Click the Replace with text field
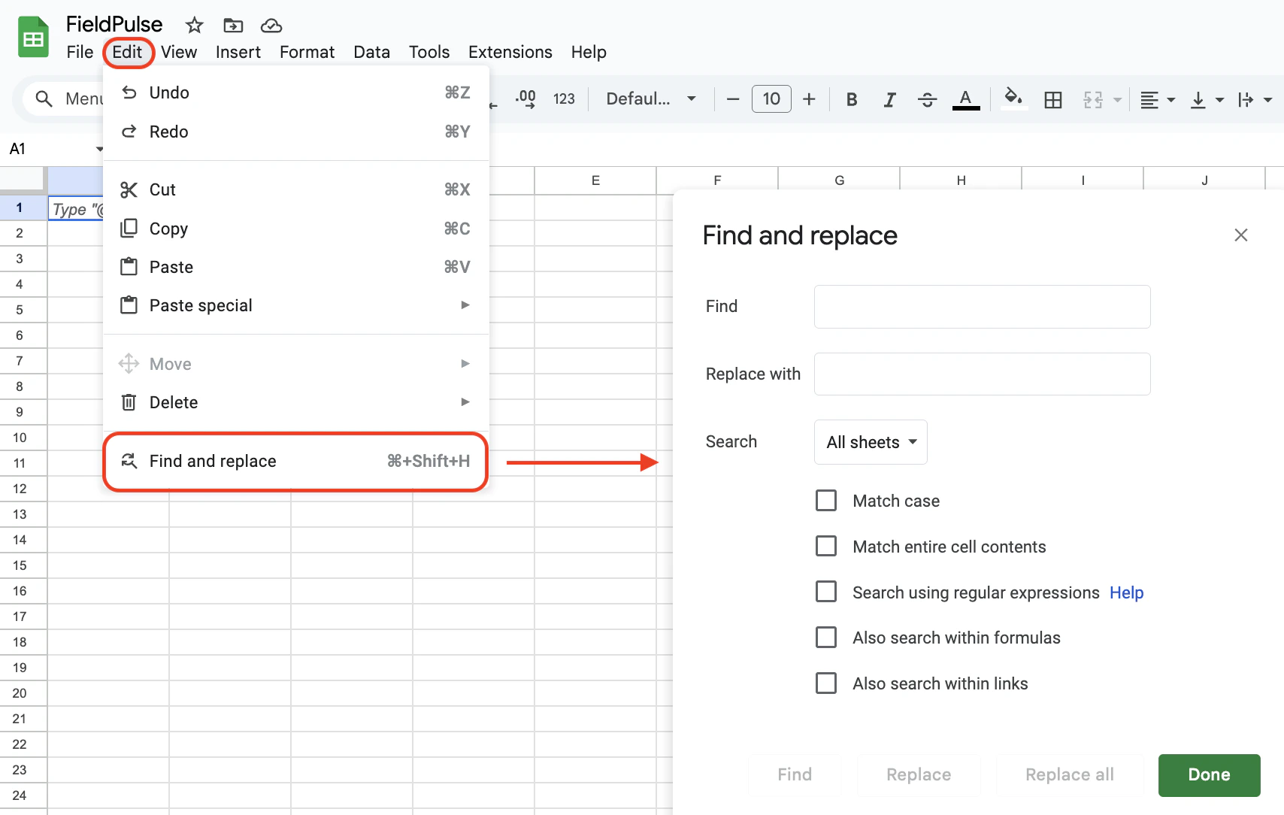This screenshot has height=815, width=1284. pyautogui.click(x=982, y=374)
